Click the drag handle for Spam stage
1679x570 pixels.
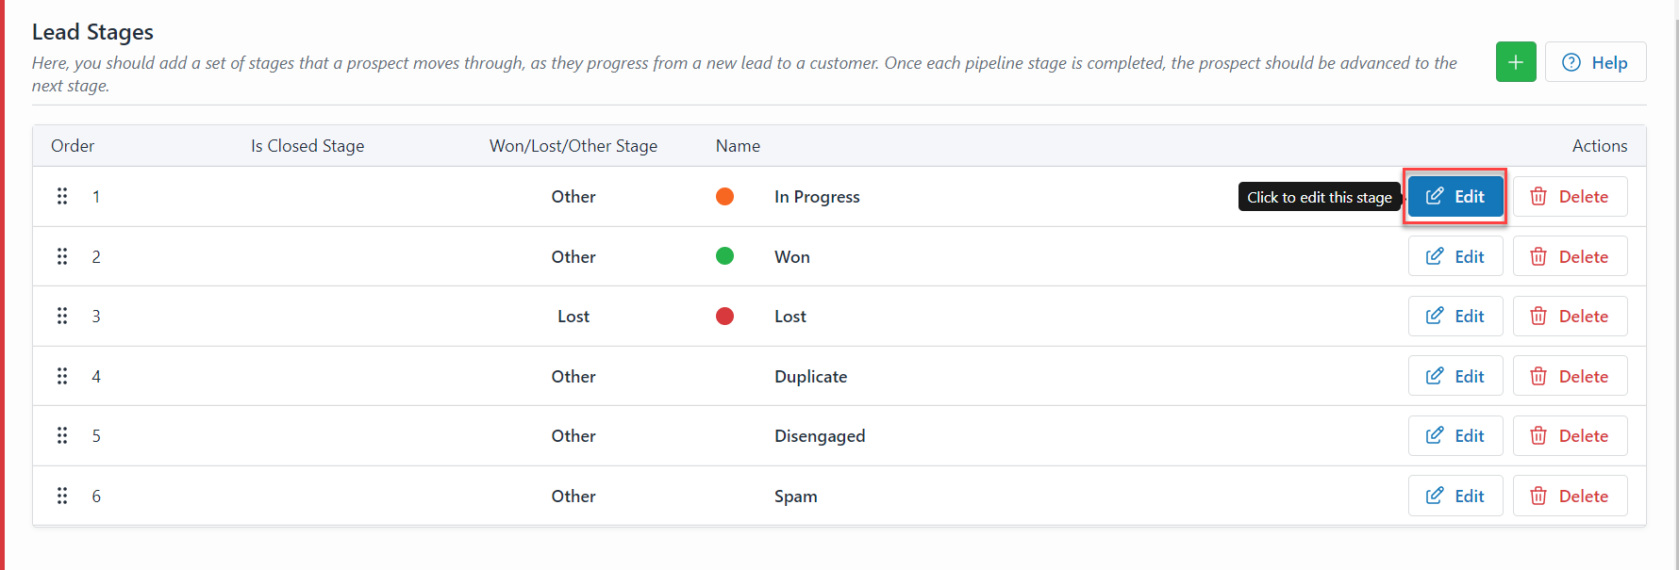62,496
